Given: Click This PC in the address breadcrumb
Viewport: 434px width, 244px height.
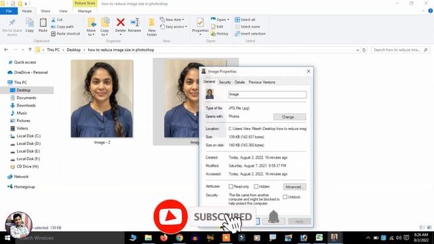Looking at the screenshot, I should (x=53, y=50).
